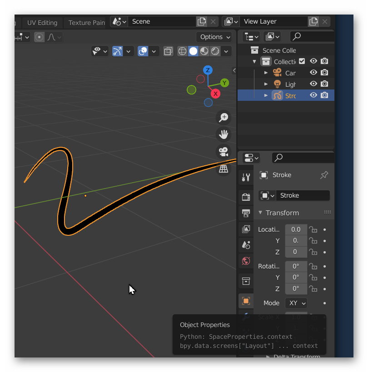Toggle proportional editing
Viewport: 368px width, 372px height.
(40, 37)
